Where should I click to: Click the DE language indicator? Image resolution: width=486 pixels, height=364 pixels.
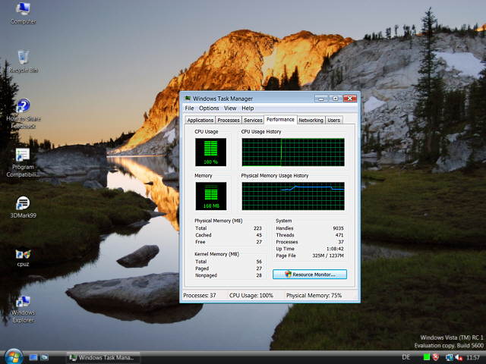point(406,357)
